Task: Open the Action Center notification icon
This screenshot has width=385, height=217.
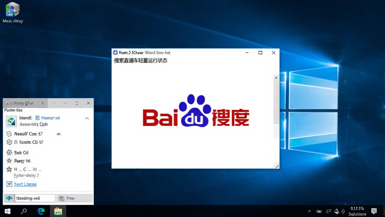Action: pos(374,211)
